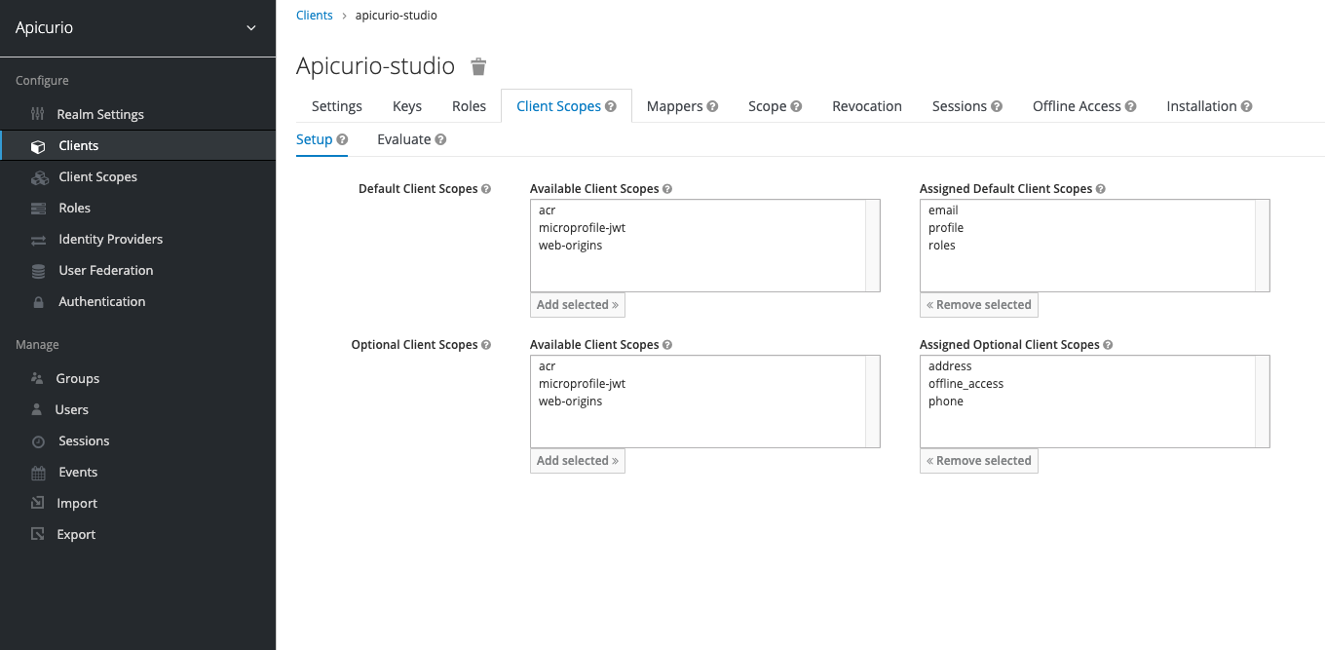
Task: Click Remove selected under Assigned Default Client Scopes
Action: (979, 305)
